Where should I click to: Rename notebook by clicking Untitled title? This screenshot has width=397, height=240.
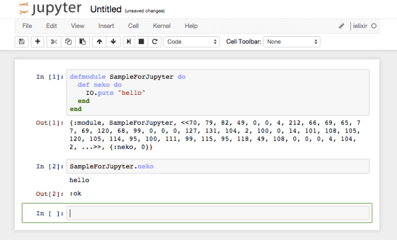coord(106,9)
